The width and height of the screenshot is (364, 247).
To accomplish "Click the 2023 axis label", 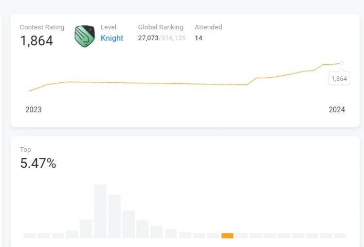I will click(33, 110).
